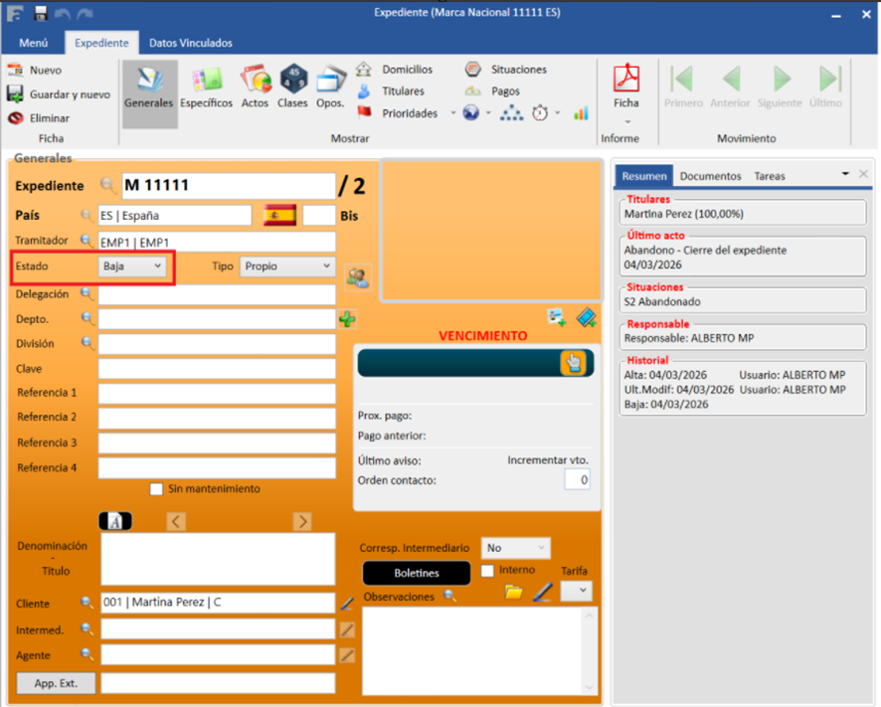Toggle the Interno checkbox
The image size is (881, 707).
coord(487,571)
